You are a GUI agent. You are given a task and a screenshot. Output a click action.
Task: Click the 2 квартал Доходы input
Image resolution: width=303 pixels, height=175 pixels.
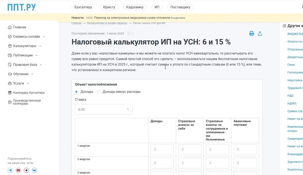(x=162, y=163)
